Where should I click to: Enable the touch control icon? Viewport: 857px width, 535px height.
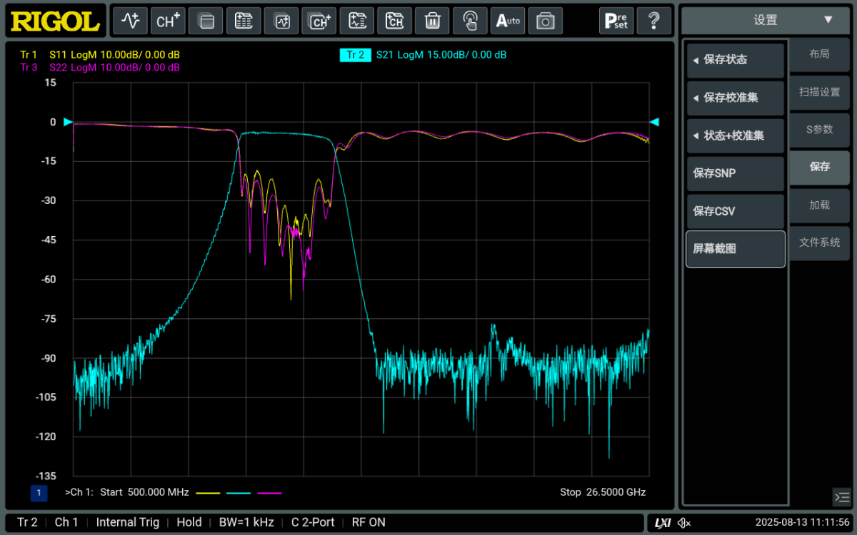[x=469, y=20]
